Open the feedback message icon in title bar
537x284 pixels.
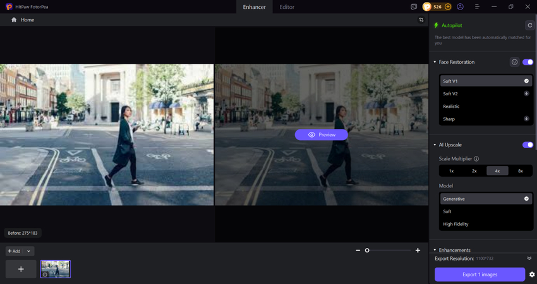414,6
